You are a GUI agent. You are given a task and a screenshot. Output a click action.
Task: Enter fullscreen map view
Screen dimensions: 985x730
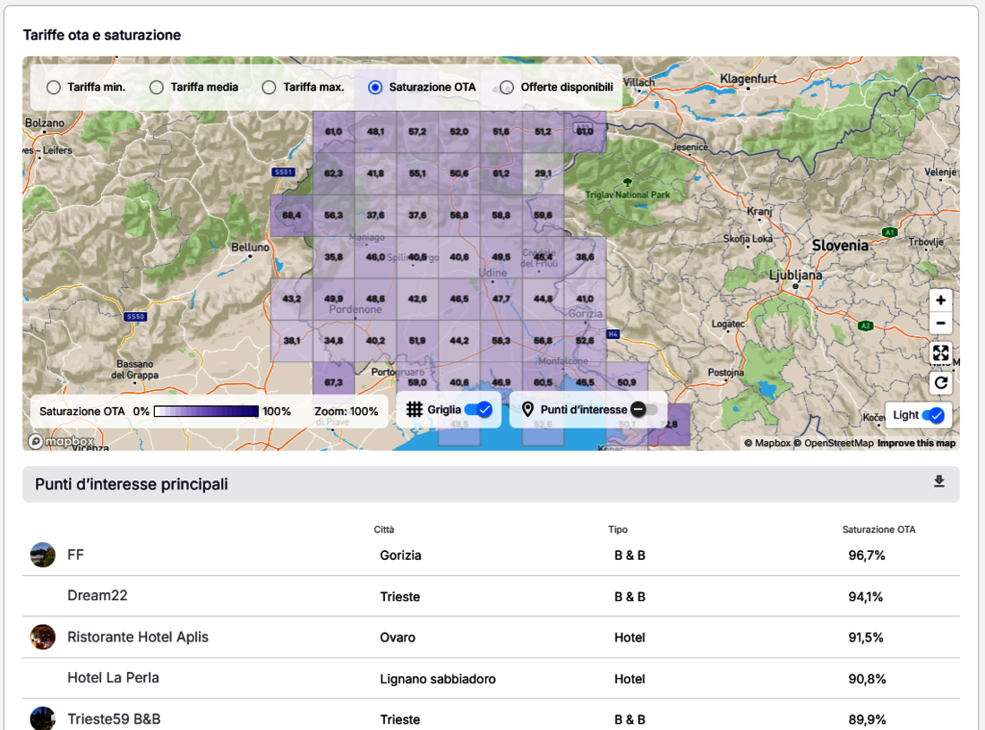(x=940, y=352)
